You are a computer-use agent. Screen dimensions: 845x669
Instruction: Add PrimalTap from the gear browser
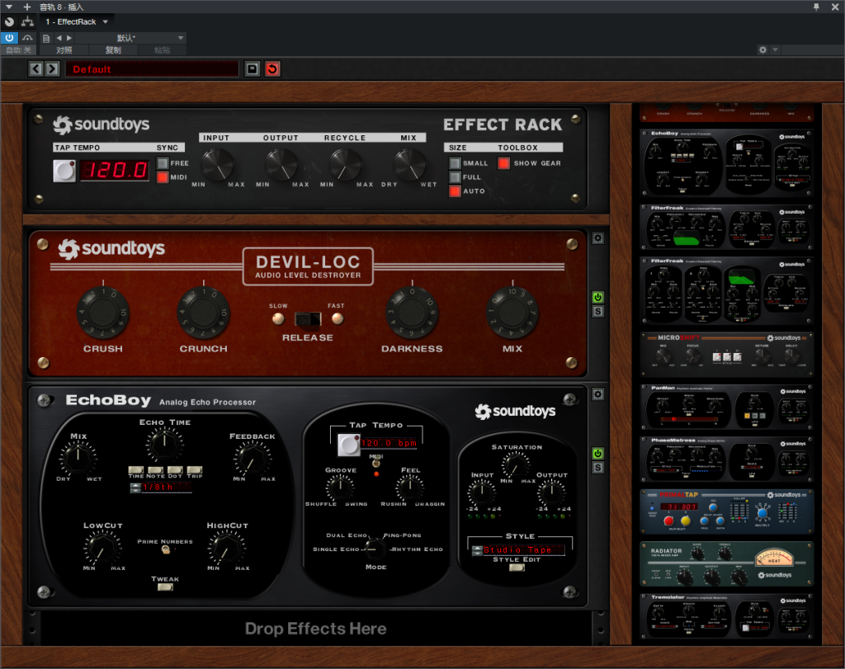click(726, 511)
